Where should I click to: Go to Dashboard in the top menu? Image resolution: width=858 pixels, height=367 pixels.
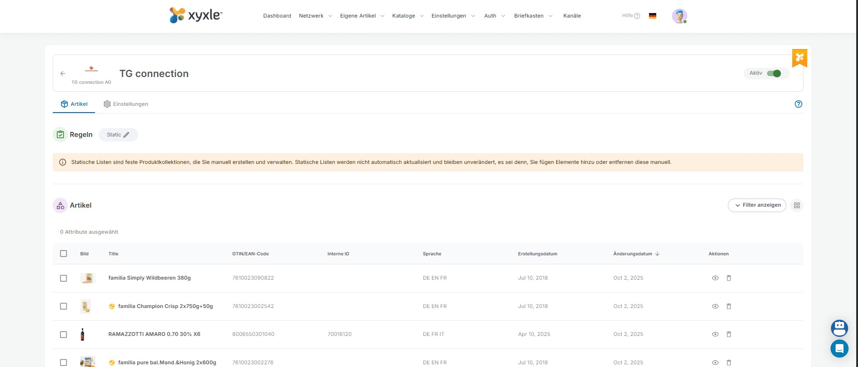(277, 16)
